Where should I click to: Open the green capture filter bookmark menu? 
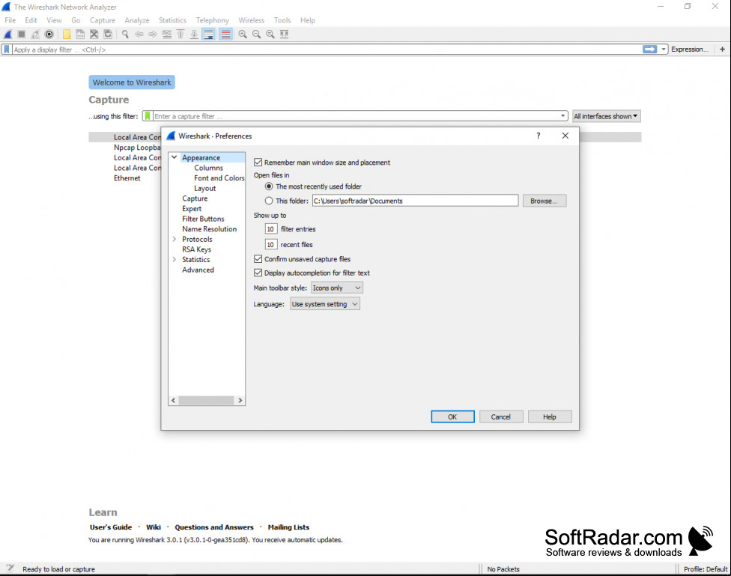click(148, 116)
